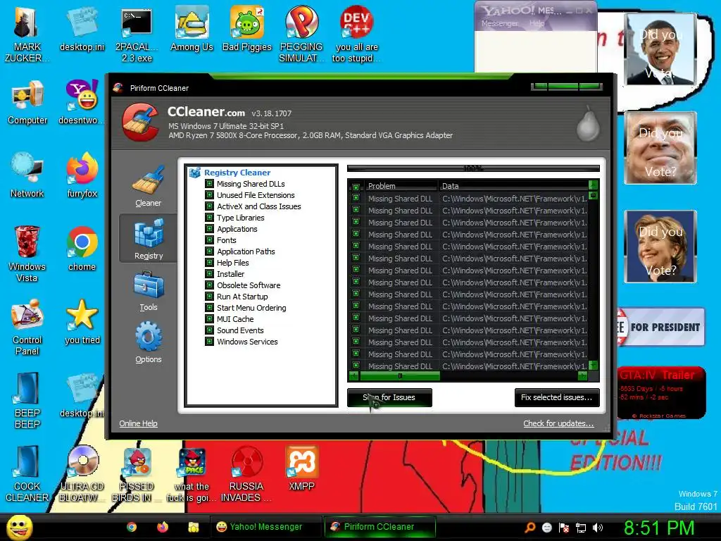The image size is (721, 541).
Task: Click Obama Did you Vote thumbnail
Action: pos(660,49)
